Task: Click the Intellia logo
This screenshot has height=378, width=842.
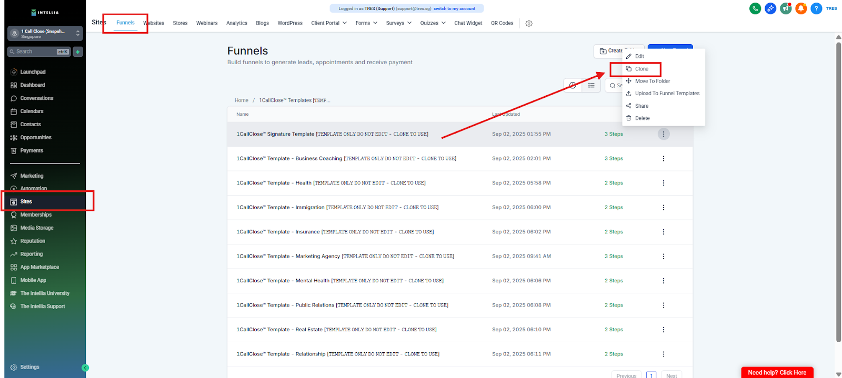Action: (45, 12)
